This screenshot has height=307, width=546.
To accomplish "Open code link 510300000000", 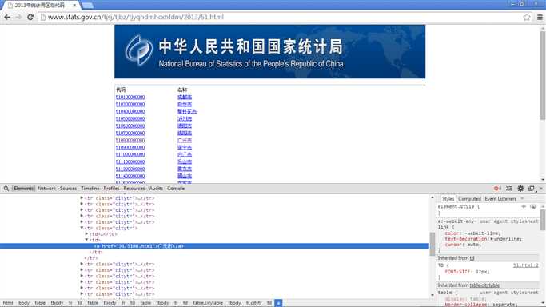I will pyautogui.click(x=130, y=105).
